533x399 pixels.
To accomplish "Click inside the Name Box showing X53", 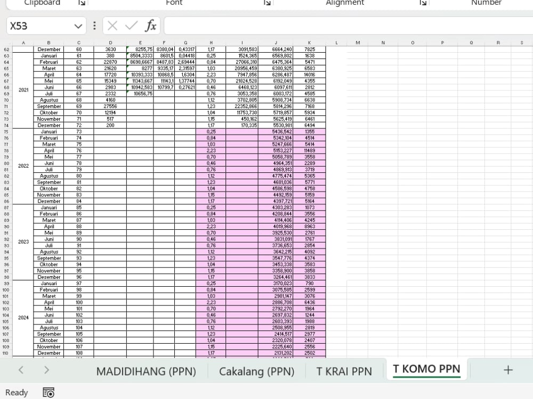I will 39,26.
